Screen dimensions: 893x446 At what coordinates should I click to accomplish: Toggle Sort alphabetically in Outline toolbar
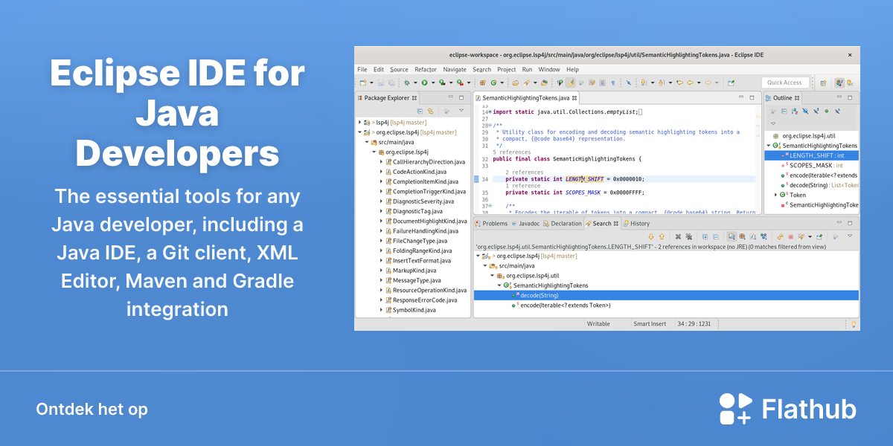(x=794, y=111)
